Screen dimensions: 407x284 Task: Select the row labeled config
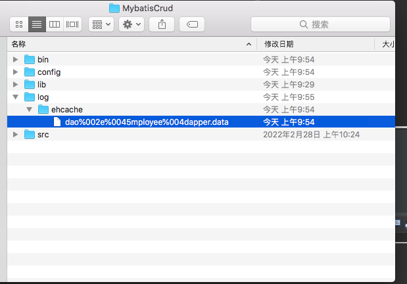pos(201,72)
